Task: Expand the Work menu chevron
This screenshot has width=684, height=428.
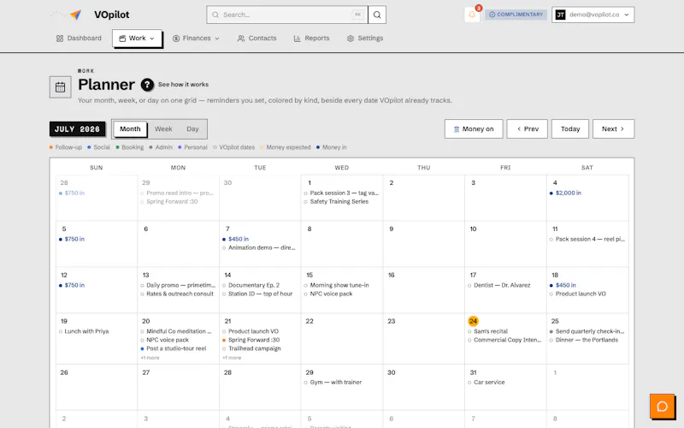Action: pyautogui.click(x=152, y=39)
